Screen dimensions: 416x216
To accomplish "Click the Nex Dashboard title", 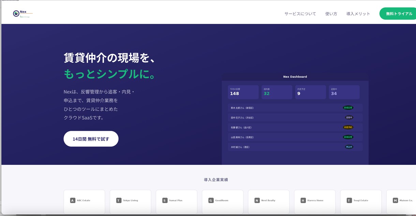I will (x=295, y=77).
